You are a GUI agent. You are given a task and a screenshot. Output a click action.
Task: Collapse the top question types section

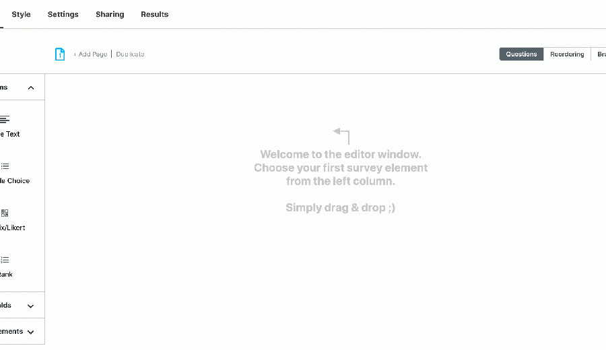point(30,87)
